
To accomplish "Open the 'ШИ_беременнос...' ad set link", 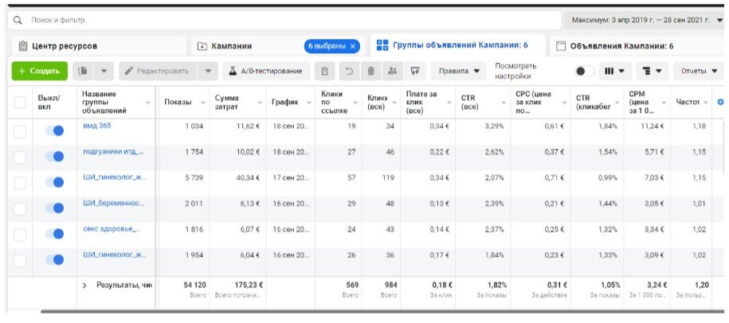I will pos(113,203).
